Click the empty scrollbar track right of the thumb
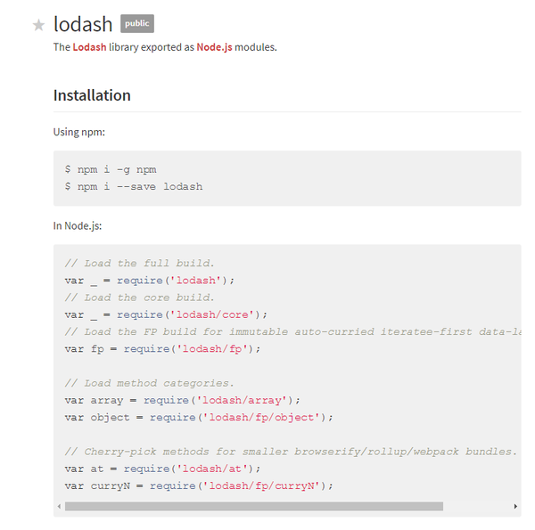This screenshot has width=535, height=530. (477, 506)
